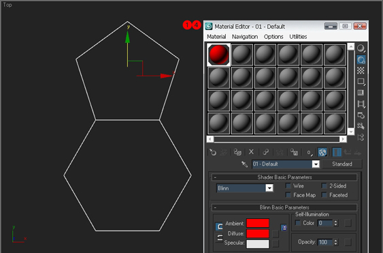This screenshot has width=383, height=253.
Task: Click the Make Unique icon
Action: tap(280, 152)
